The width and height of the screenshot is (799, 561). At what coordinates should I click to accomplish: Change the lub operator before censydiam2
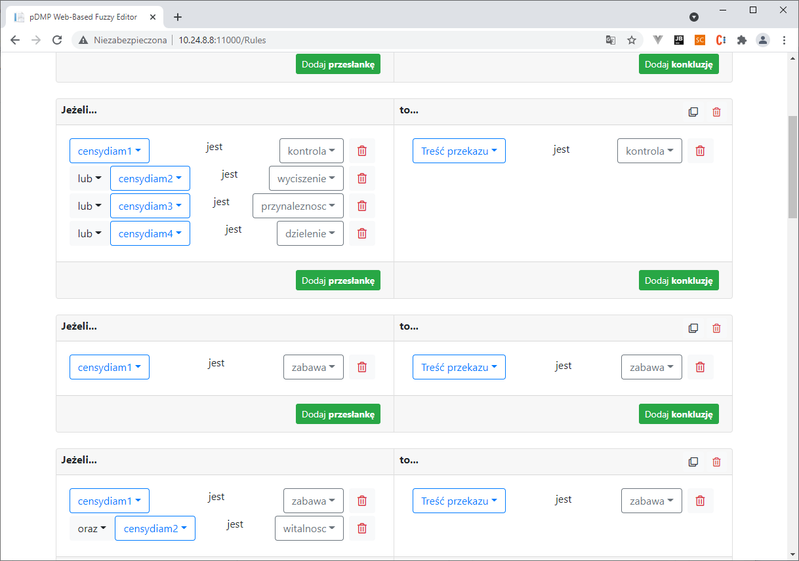[89, 178]
